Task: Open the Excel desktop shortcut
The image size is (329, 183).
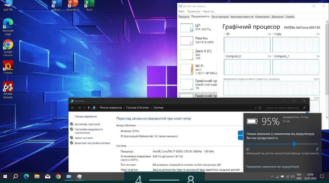Action: (x=89, y=4)
